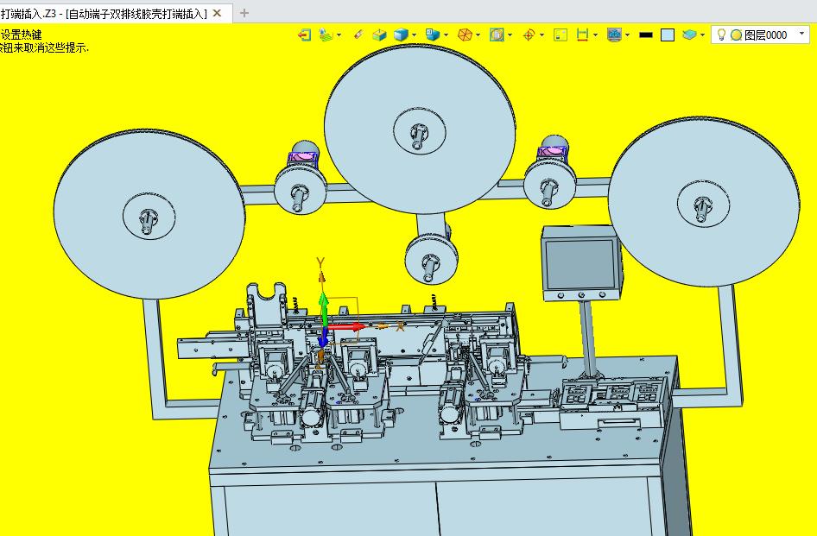Click the layer stack icon
Viewport: 817px width, 536px height.
coord(689,35)
